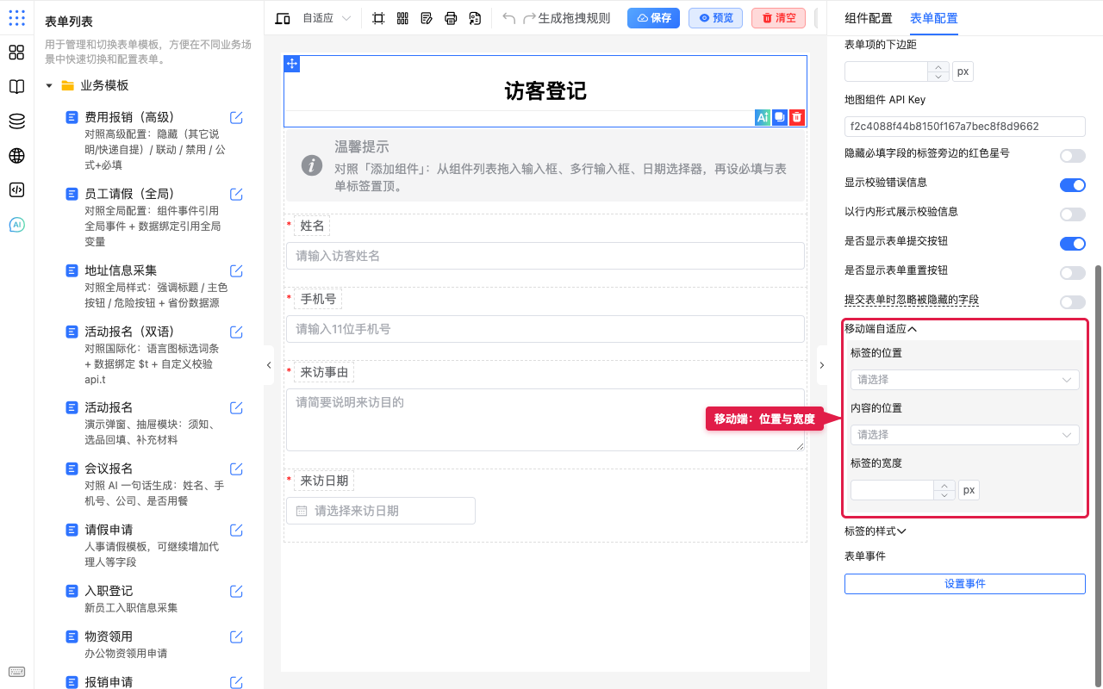The height and width of the screenshot is (689, 1103).
Task: Turn off 显示校验错误信息 switch
Action: [1073, 185]
